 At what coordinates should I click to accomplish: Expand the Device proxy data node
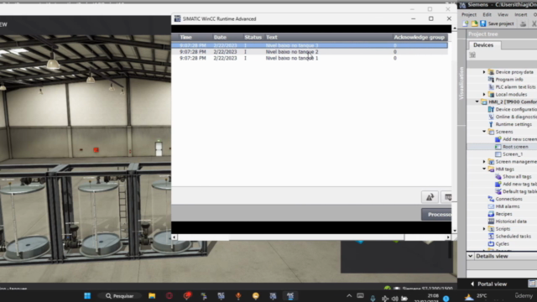(x=484, y=72)
